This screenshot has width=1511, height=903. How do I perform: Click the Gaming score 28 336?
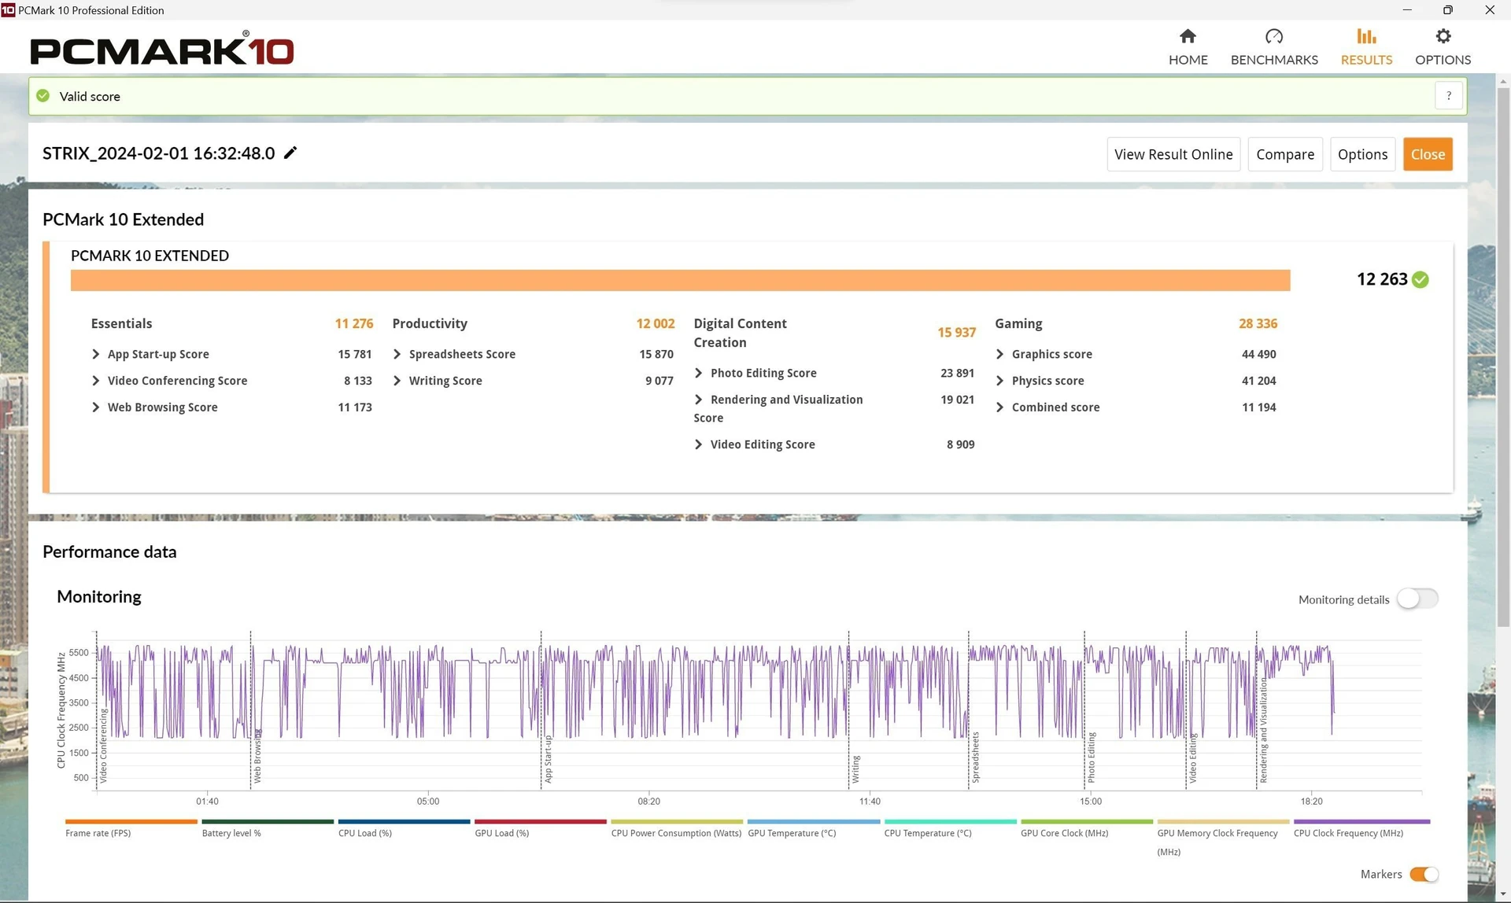tap(1258, 323)
